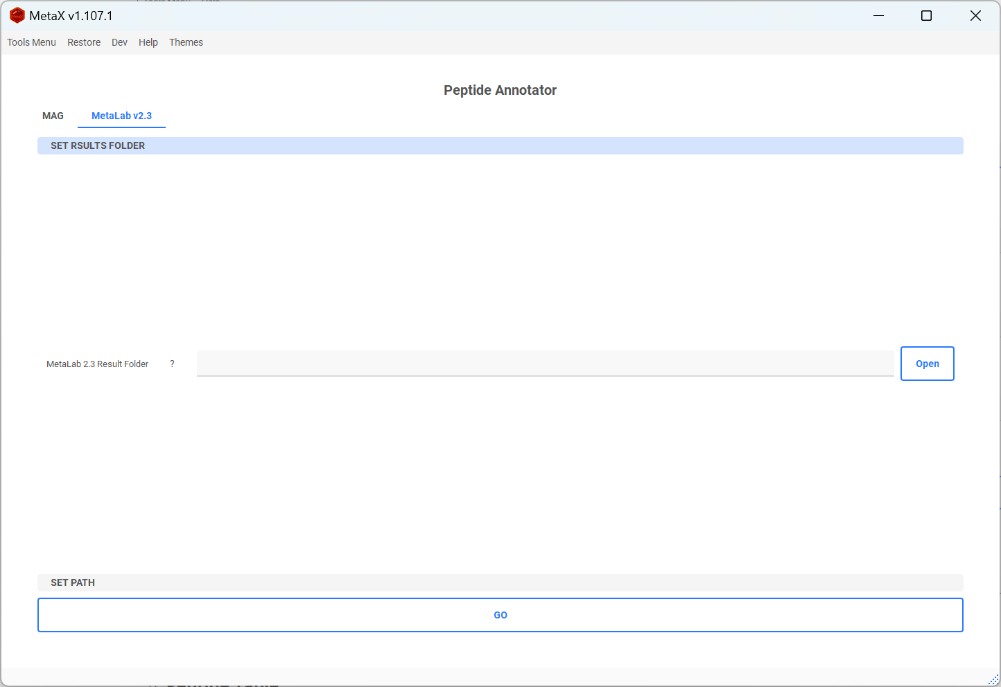The image size is (1001, 687).
Task: Expand the SET PATH section
Action: pos(500,582)
